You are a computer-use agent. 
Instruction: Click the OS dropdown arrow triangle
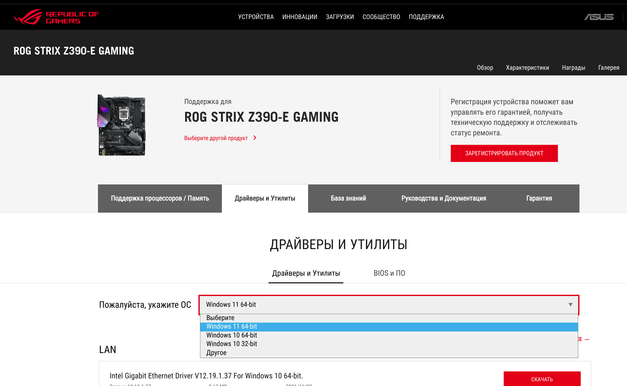click(570, 305)
